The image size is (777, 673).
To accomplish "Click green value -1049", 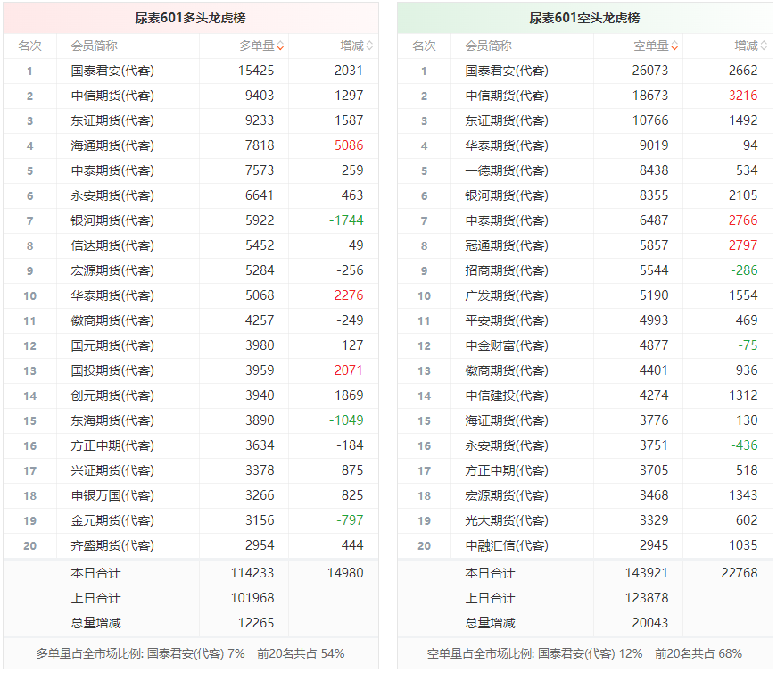I will coord(346,420).
